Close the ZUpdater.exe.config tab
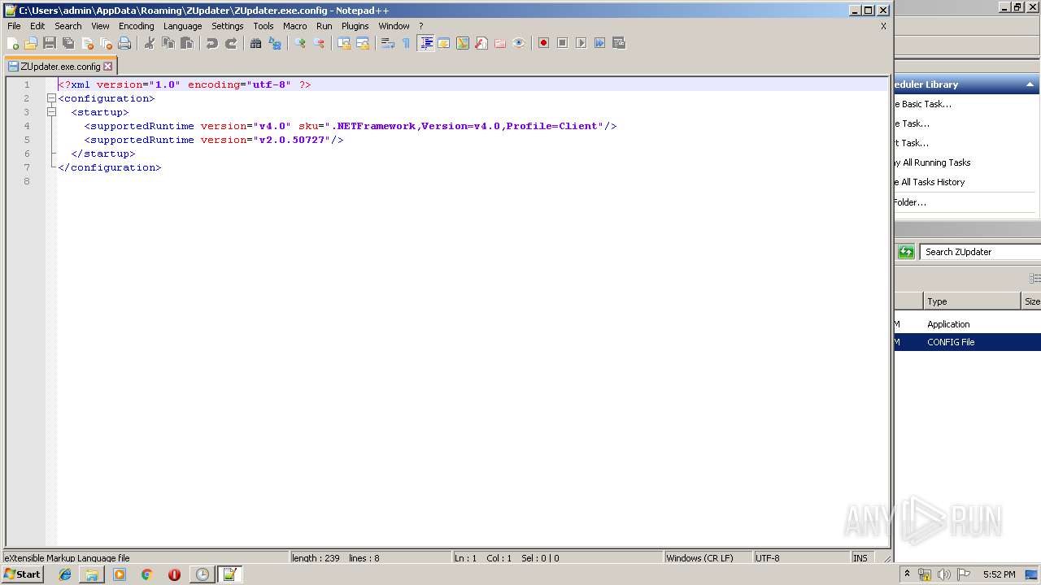 pos(108,67)
